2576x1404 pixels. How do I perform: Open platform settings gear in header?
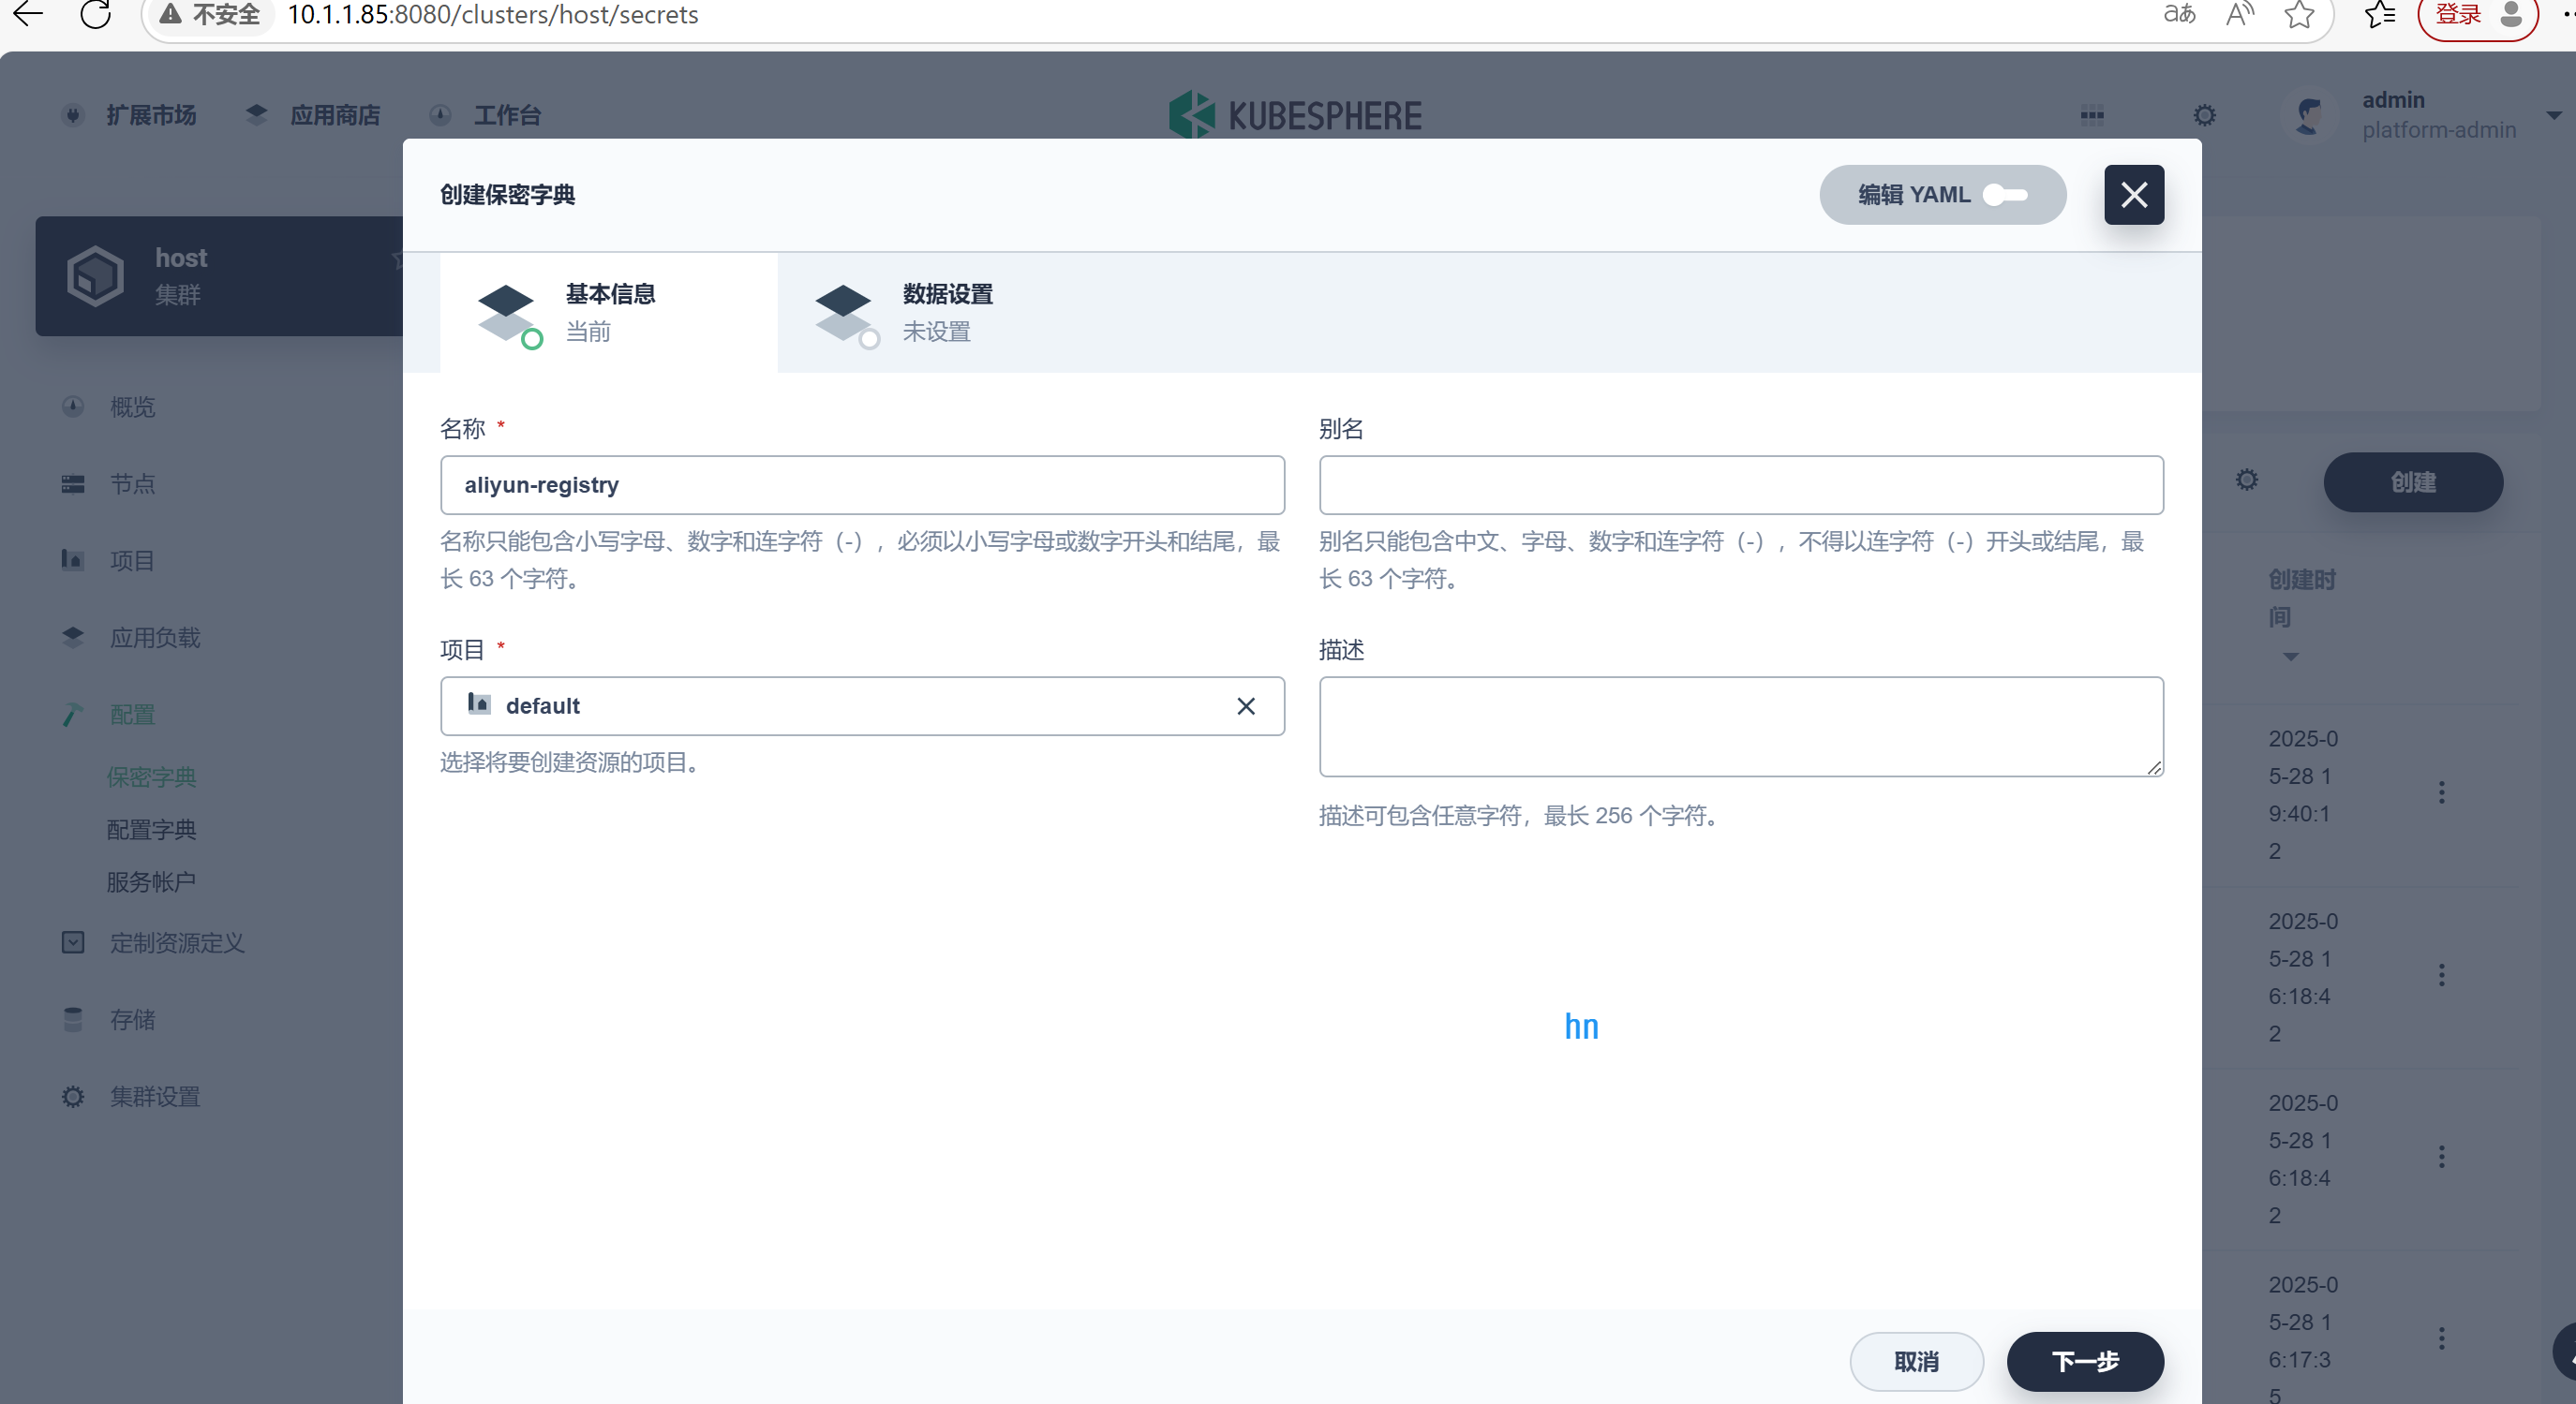coord(2204,115)
